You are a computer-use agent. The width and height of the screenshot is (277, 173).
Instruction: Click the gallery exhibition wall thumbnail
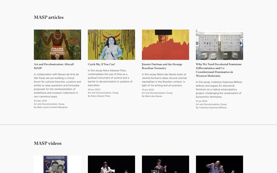pyautogui.click(x=219, y=45)
